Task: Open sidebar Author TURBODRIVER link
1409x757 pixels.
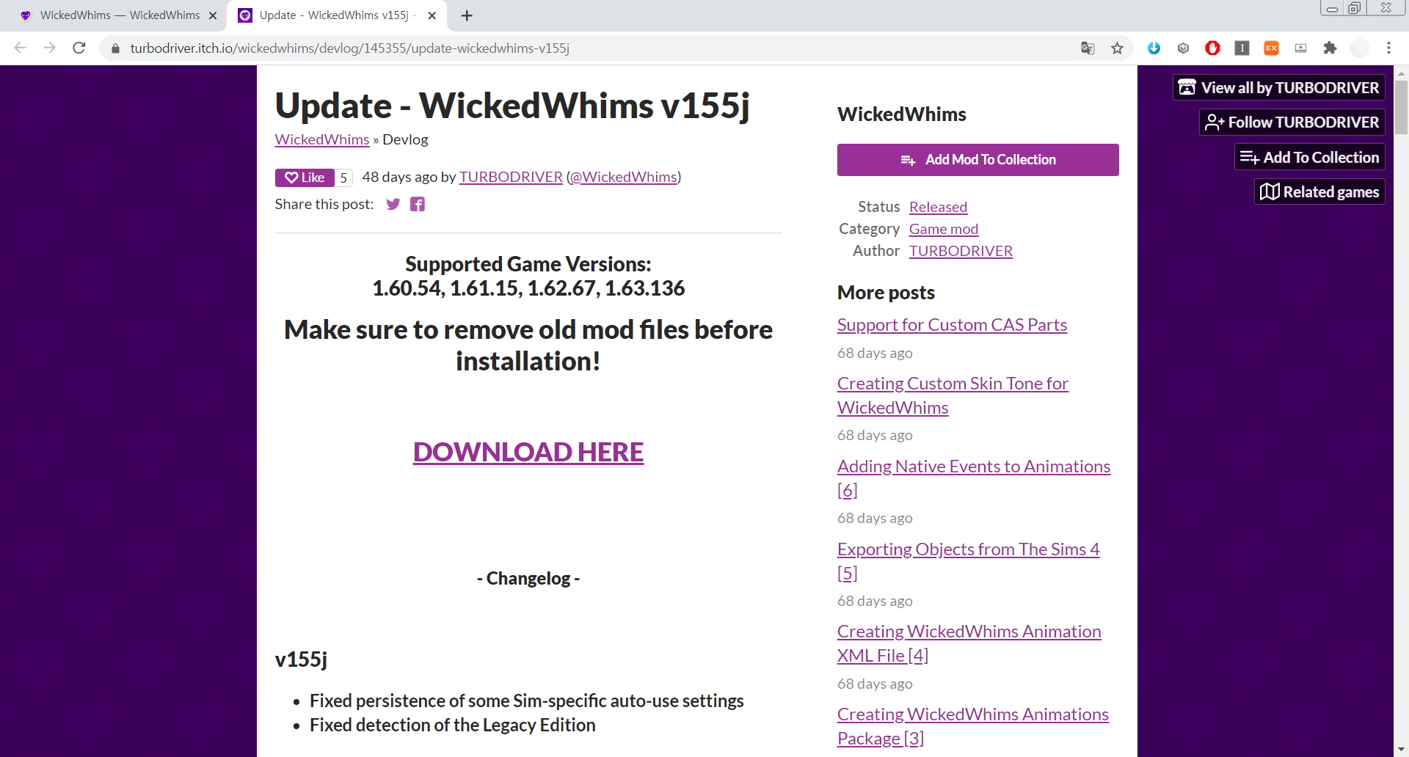Action: click(x=961, y=251)
